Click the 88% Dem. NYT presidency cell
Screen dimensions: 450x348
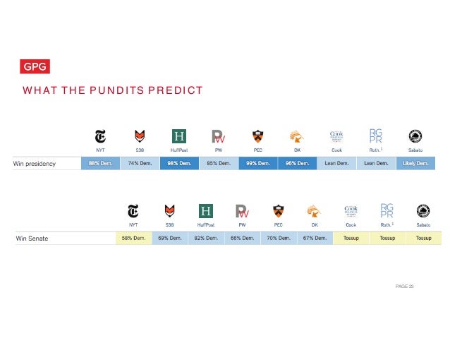(x=100, y=163)
